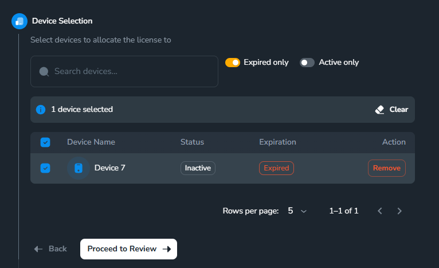439x268 pixels.
Task: Go to the previous page arrow
Action: tap(380, 211)
